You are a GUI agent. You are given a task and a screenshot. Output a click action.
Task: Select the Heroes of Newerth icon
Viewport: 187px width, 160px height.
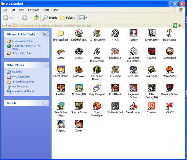97,69
